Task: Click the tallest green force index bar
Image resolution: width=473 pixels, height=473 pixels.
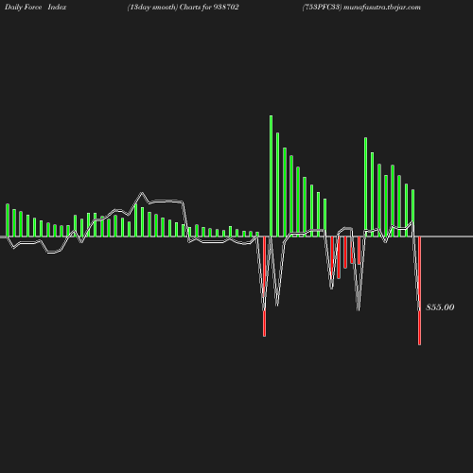Action: pyautogui.click(x=271, y=176)
